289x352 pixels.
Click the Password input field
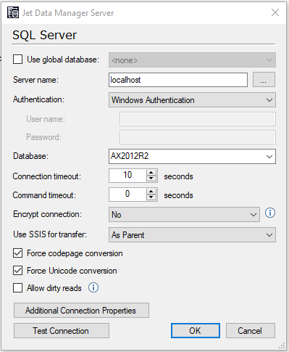coord(198,137)
